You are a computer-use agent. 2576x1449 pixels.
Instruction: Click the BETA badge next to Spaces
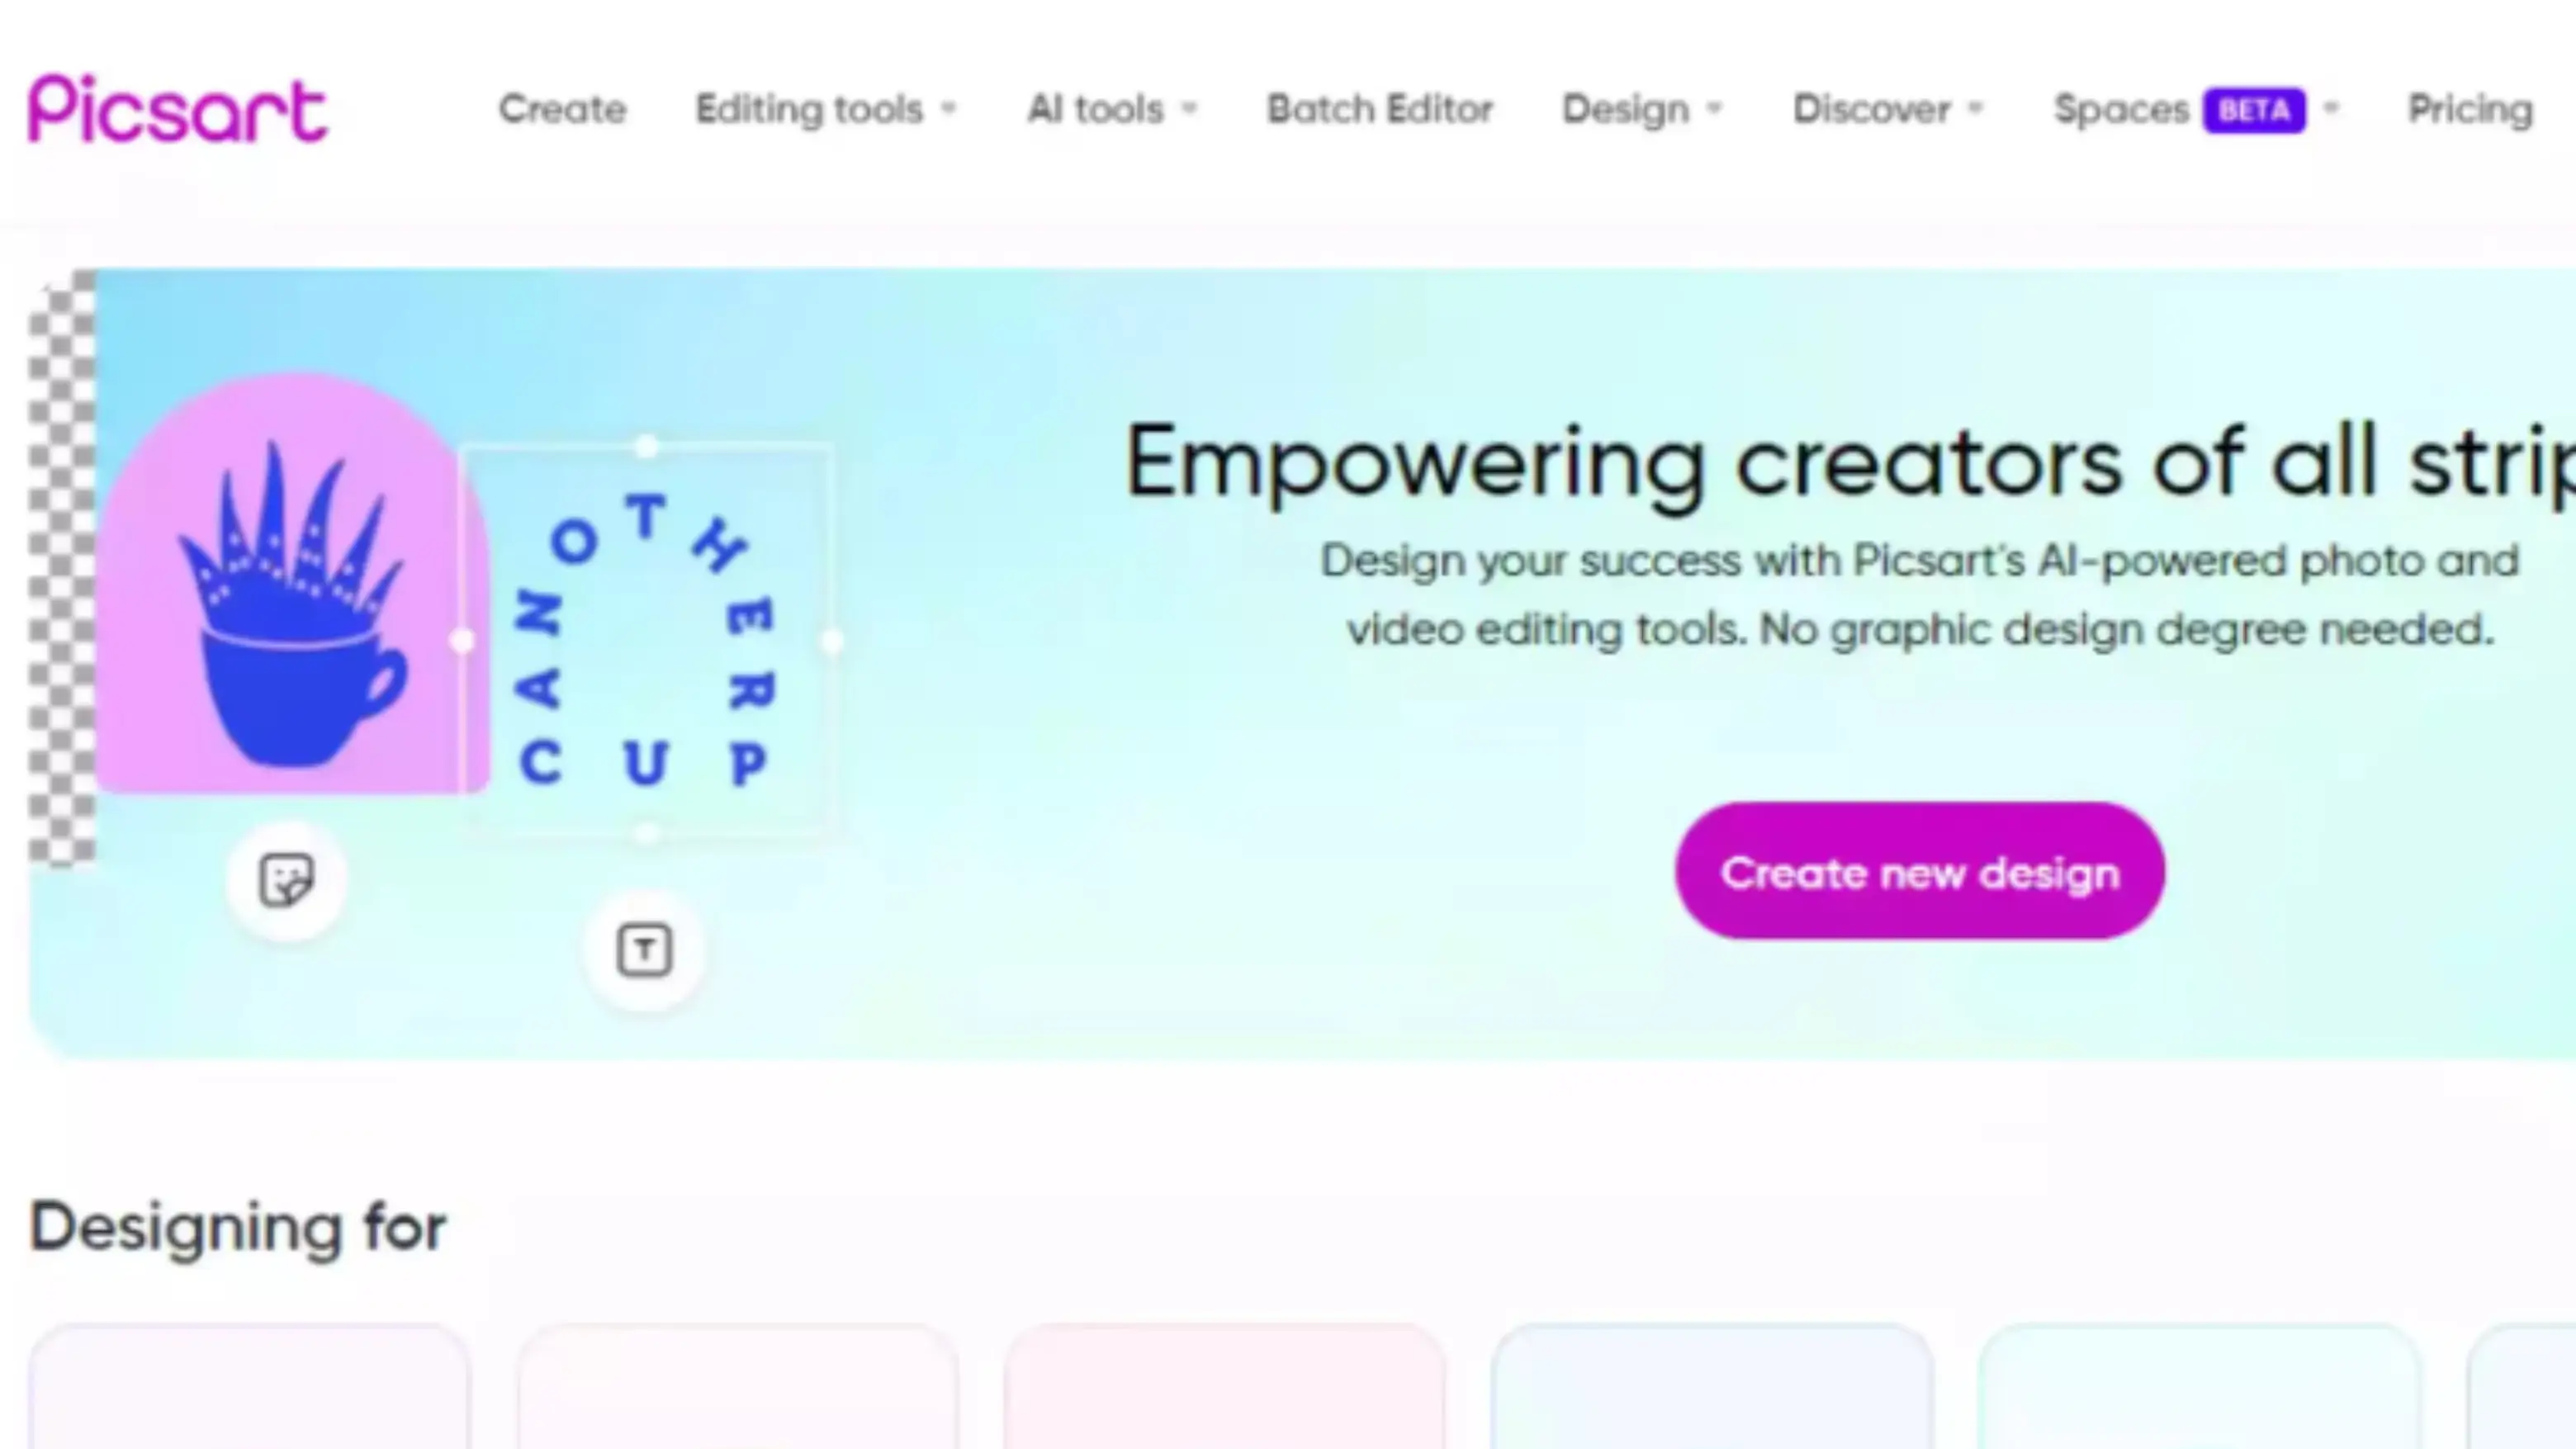[x=2254, y=110]
